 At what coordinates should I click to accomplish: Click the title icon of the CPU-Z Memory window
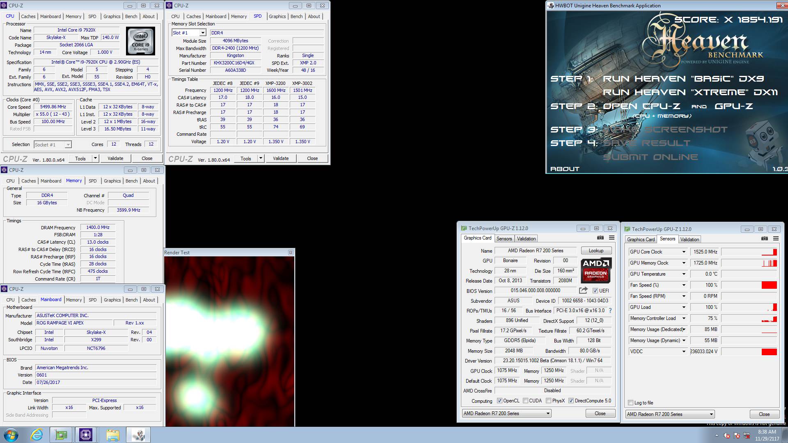(x=5, y=170)
